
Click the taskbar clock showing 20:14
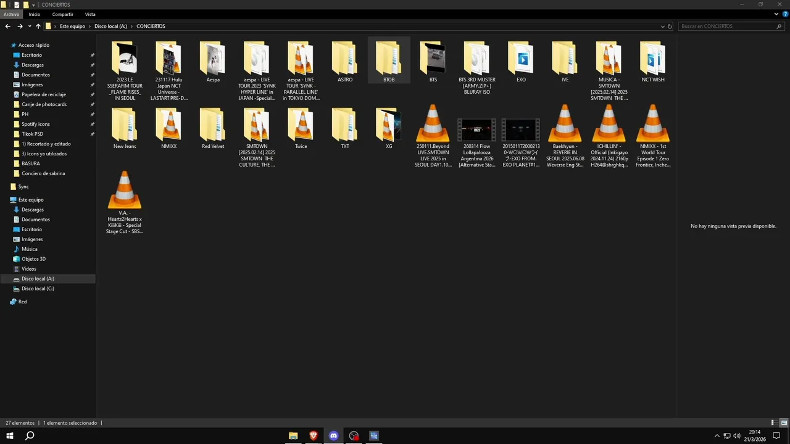[x=755, y=436]
